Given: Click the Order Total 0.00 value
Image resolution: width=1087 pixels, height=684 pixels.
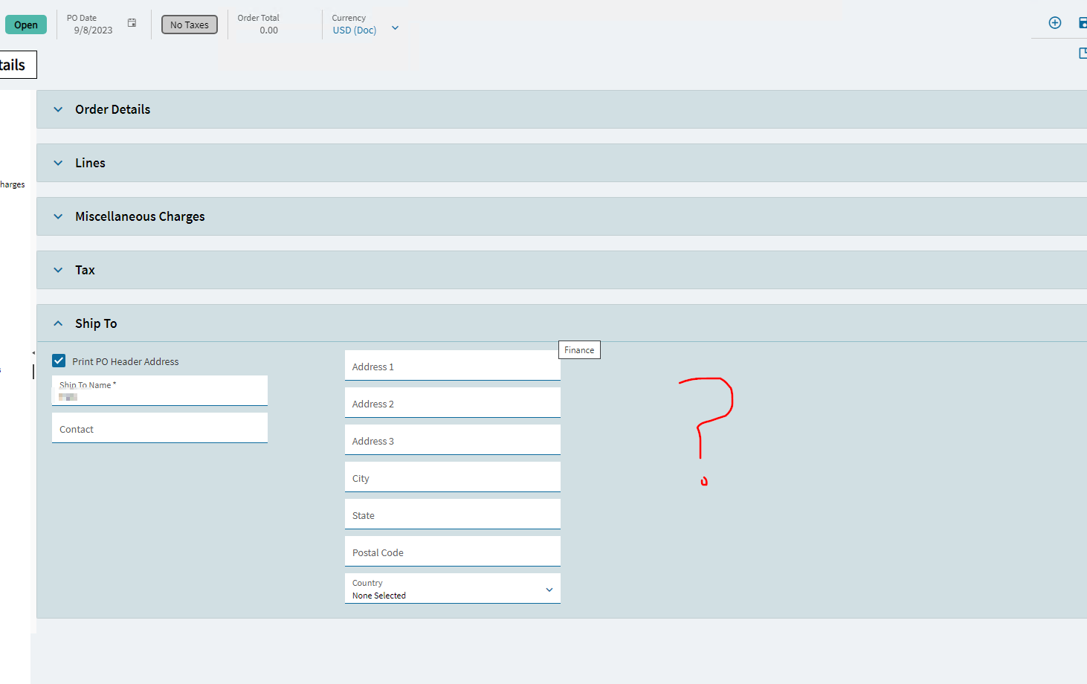Looking at the screenshot, I should 268,30.
